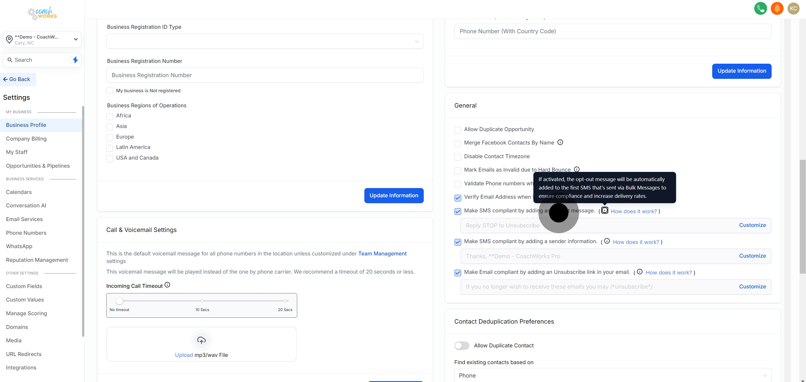The image size is (806, 382).
Task: Go to Company Billing settings
Action: 26,139
